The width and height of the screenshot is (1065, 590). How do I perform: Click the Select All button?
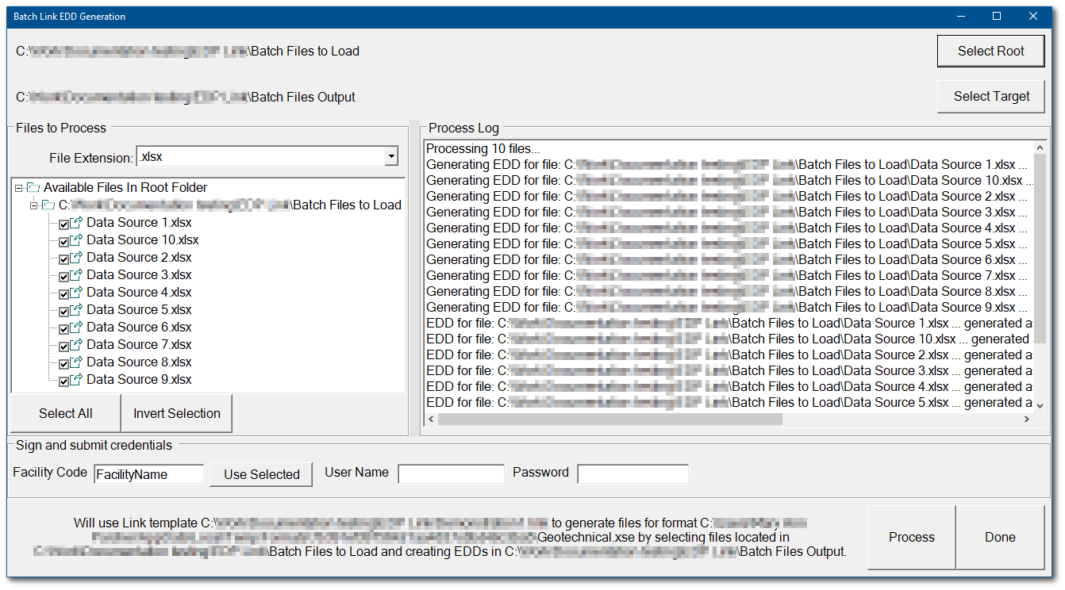(x=65, y=413)
